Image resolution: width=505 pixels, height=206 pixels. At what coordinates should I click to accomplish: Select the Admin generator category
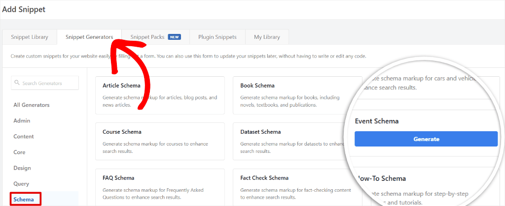[22, 120]
